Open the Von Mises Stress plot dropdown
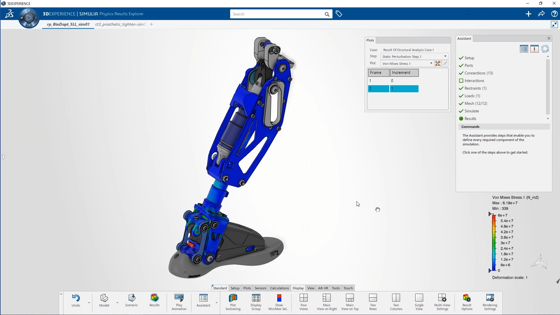Viewport: 560px width, 315px height. coord(431,63)
